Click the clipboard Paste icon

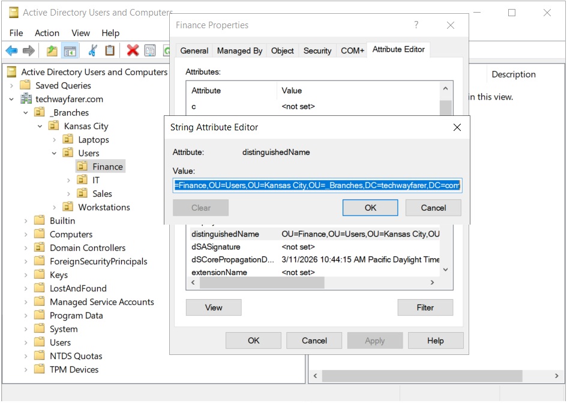[110, 51]
